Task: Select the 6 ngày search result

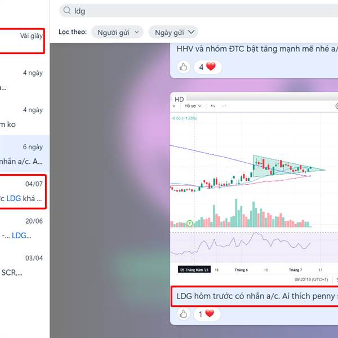Action: click(24, 154)
